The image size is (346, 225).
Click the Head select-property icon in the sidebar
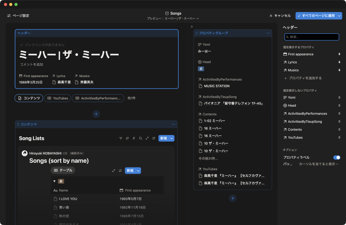[x=285, y=106]
